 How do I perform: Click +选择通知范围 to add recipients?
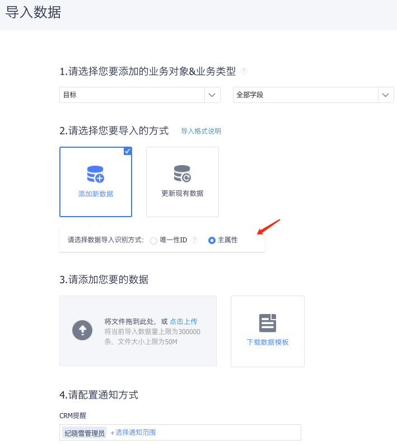click(133, 433)
